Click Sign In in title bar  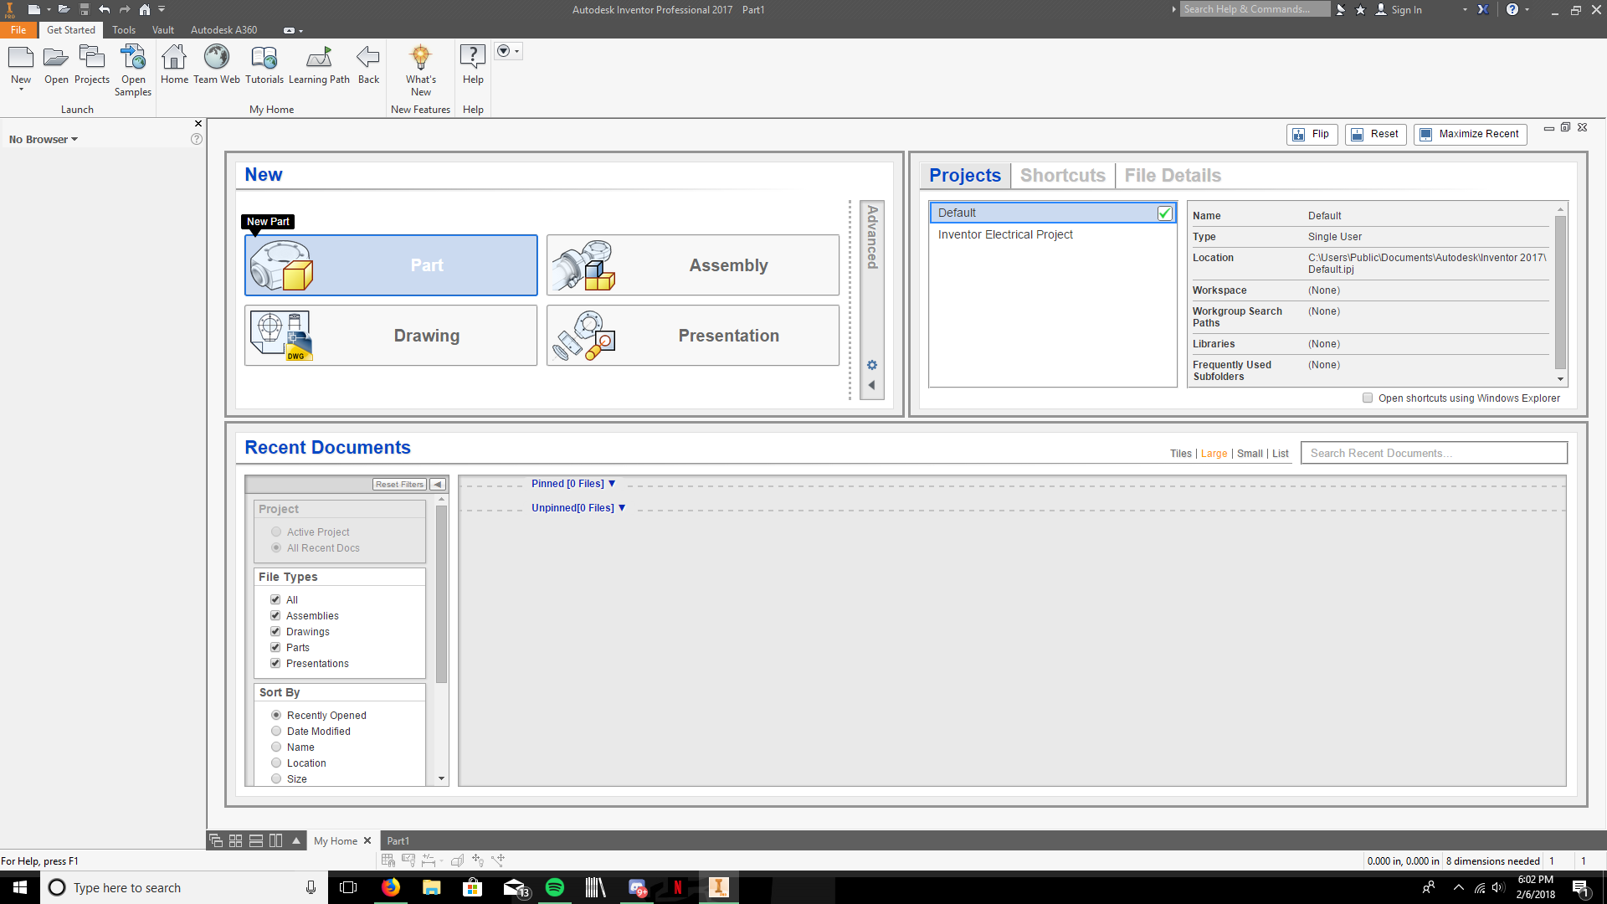[1406, 10]
